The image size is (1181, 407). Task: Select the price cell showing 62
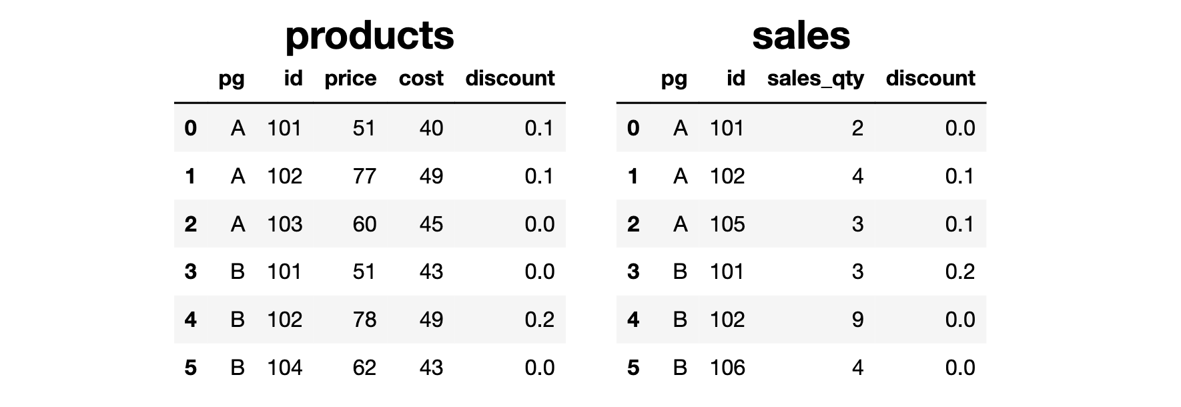364,368
